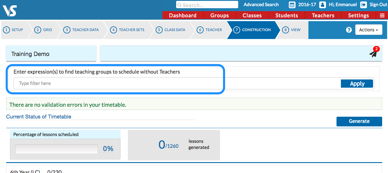Screen dimensions: 388x173
Task: Click the top Search box
Action: tap(207, 5)
